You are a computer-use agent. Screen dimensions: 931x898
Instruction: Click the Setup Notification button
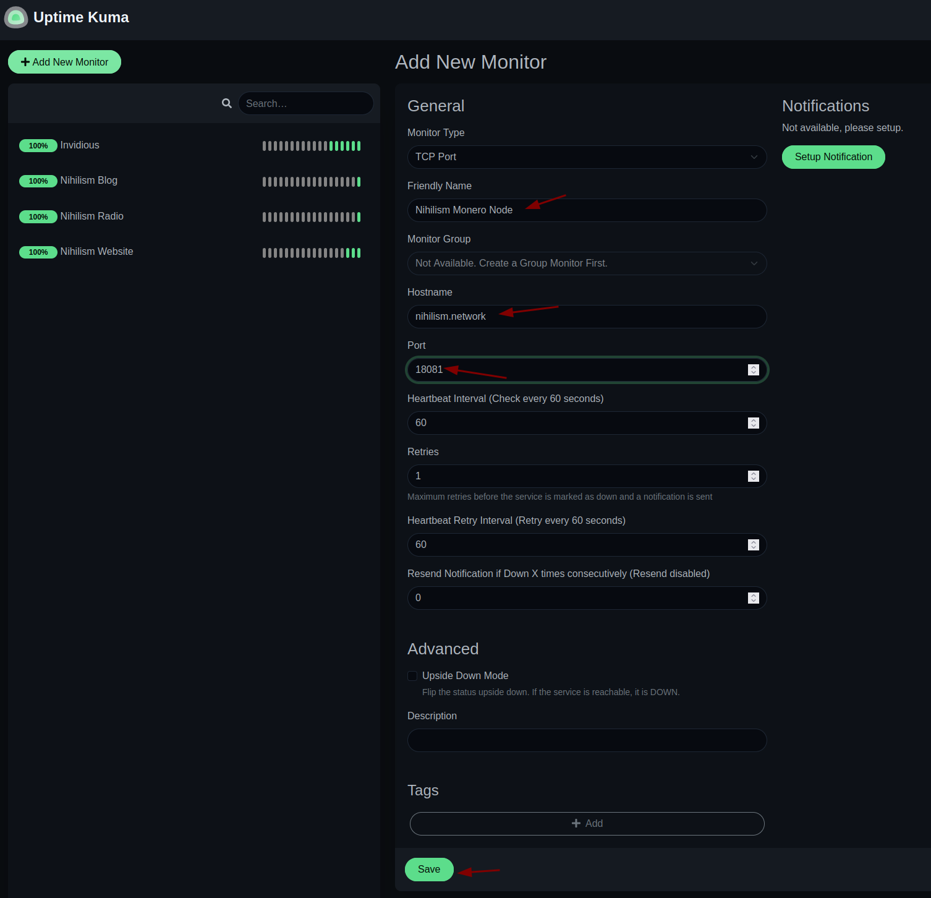tap(833, 157)
